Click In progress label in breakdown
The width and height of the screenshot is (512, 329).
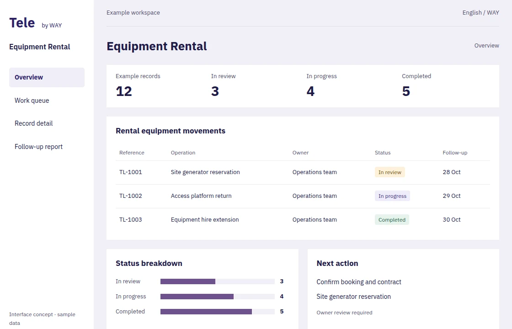[x=131, y=297]
